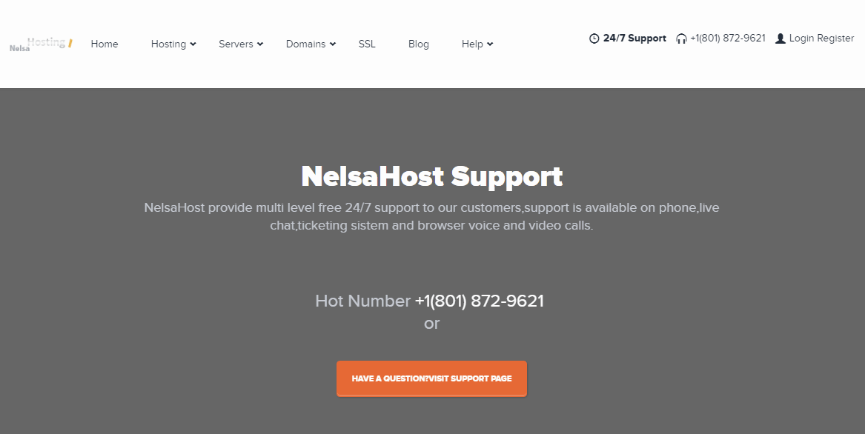
Task: Open the Blog menu item
Action: 419,44
